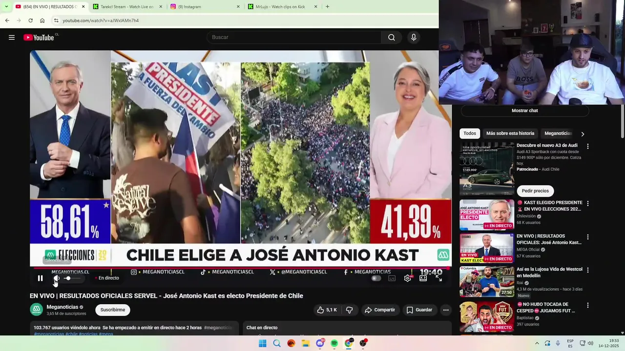The height and width of the screenshot is (351, 625).
Task: Open Baptistao CESPED FUT video
Action: pyautogui.click(x=487, y=316)
